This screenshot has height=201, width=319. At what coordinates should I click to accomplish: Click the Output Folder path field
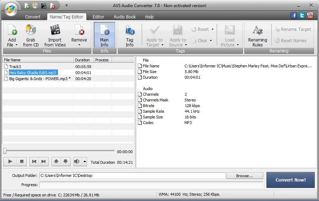[132, 175]
